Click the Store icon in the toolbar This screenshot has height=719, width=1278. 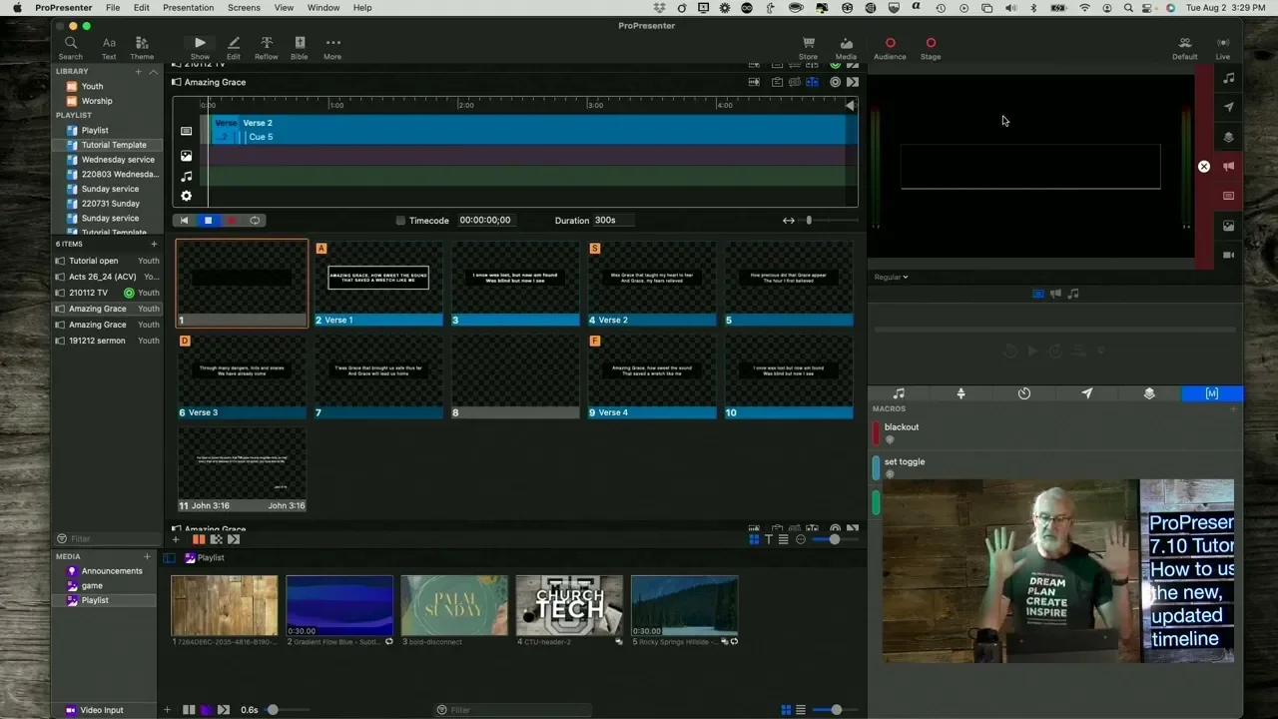pyautogui.click(x=808, y=47)
